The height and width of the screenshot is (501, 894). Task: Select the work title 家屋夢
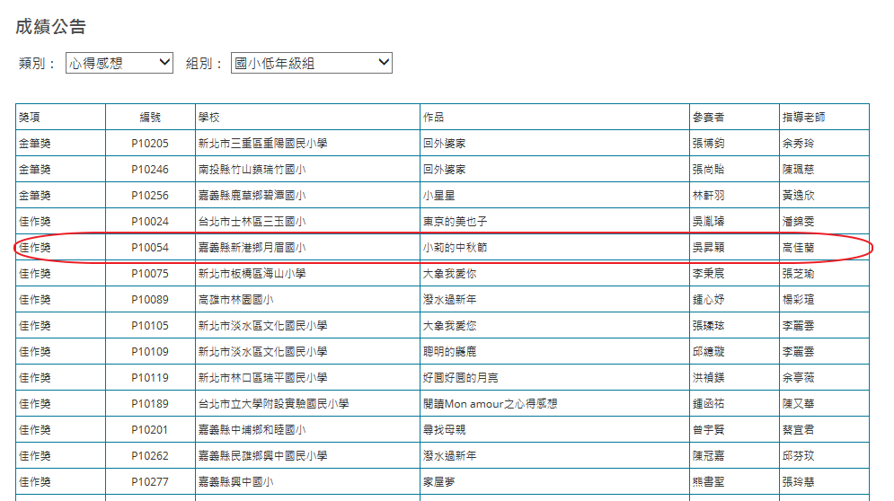[x=438, y=482]
